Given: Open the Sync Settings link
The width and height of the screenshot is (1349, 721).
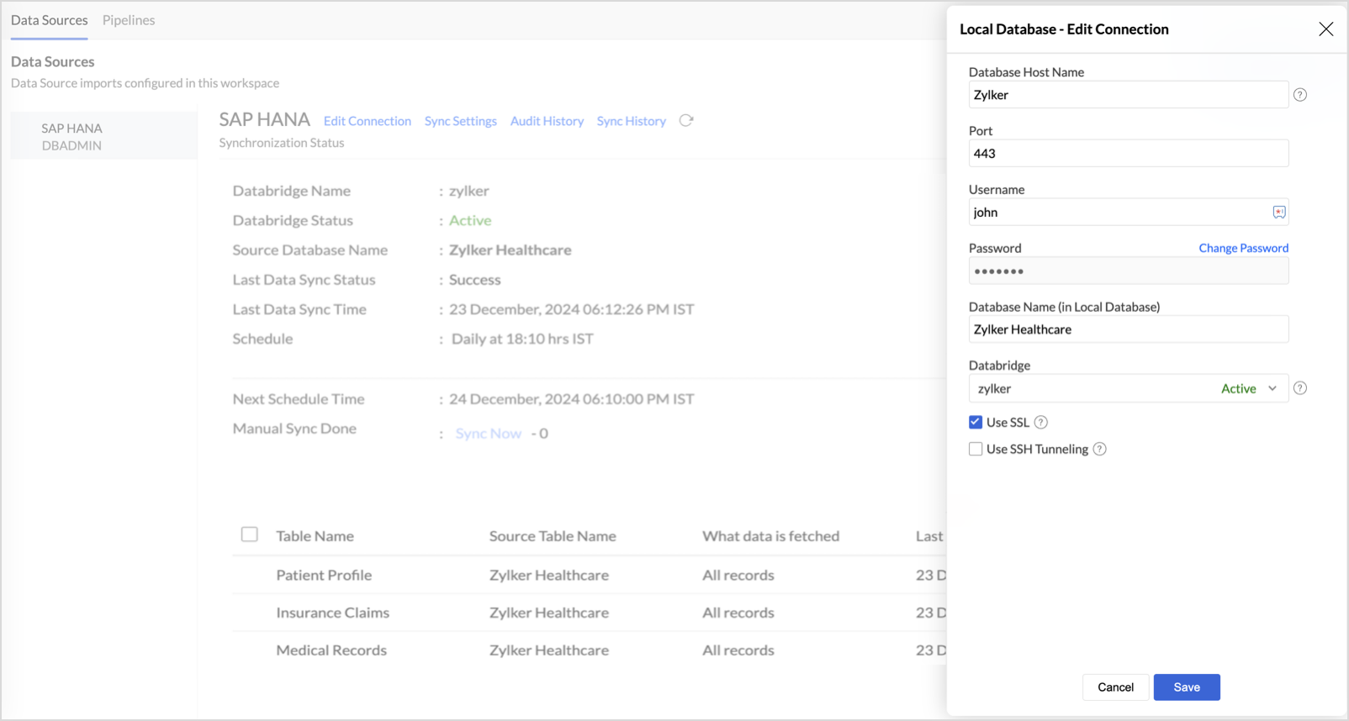Looking at the screenshot, I should tap(460, 121).
